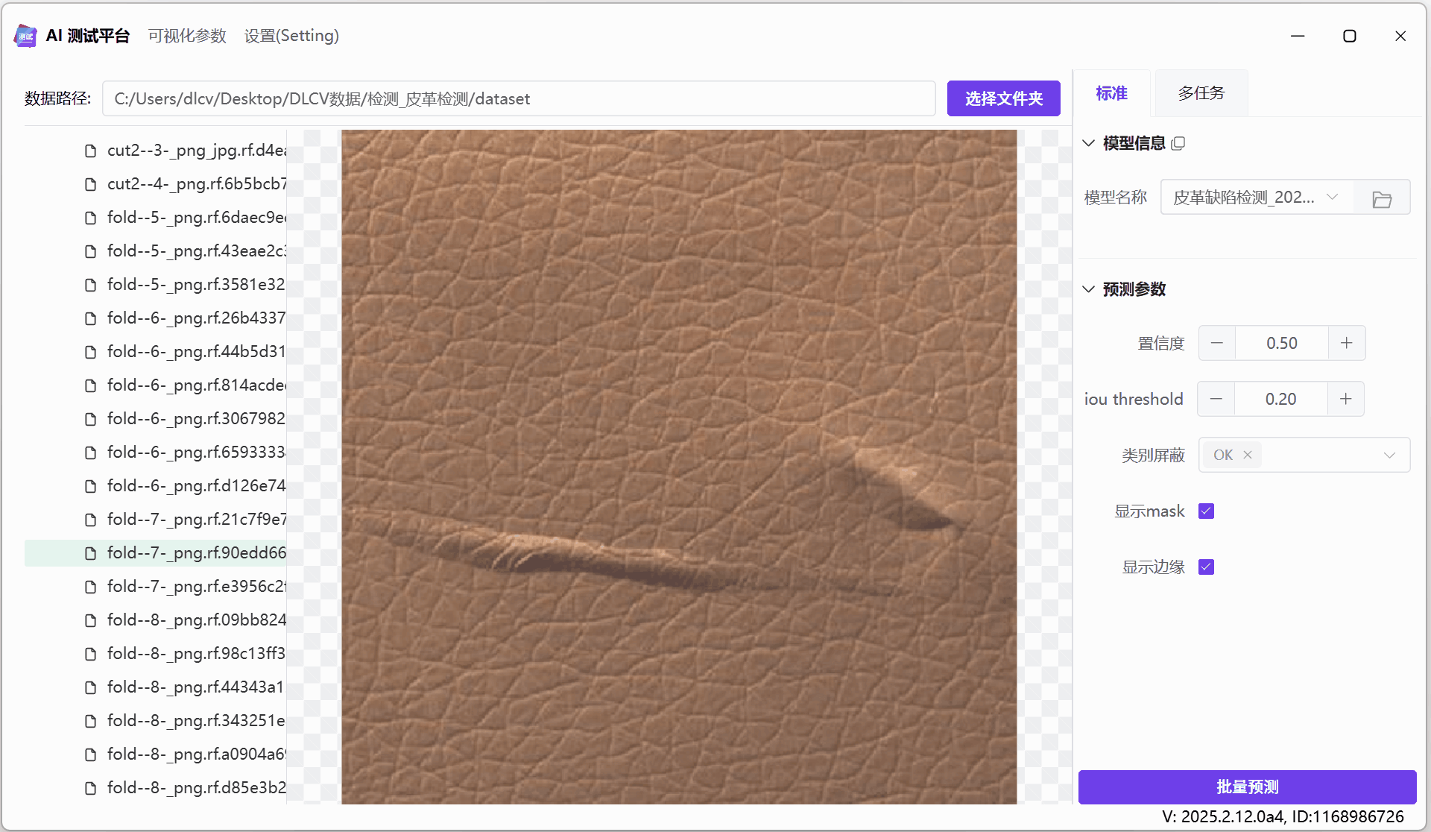Click the file icon of fold--8-_png.rf.98c13ff3
Screen dimensions: 1431x832
[x=91, y=654]
